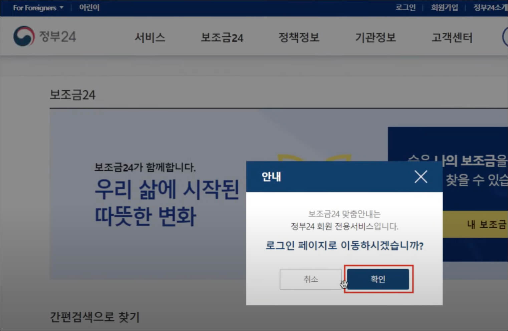Click the 로그인 link in top bar
Viewport: 508px width, 331px height.
click(x=406, y=7)
